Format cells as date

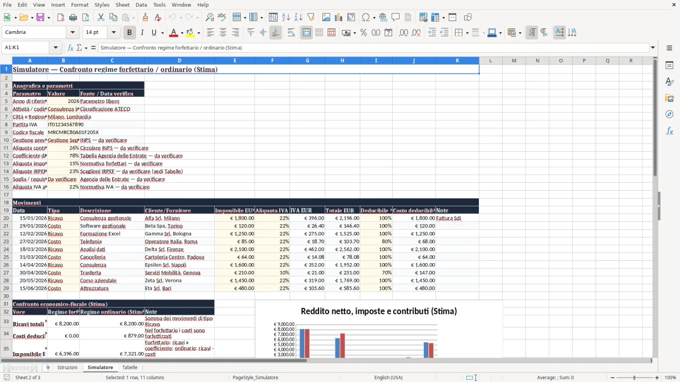pos(388,33)
